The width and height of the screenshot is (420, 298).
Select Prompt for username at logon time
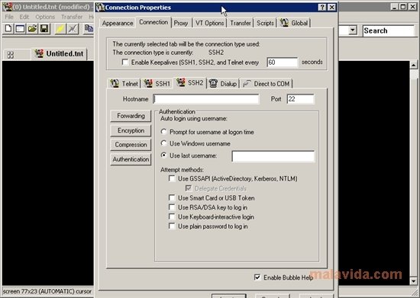163,132
